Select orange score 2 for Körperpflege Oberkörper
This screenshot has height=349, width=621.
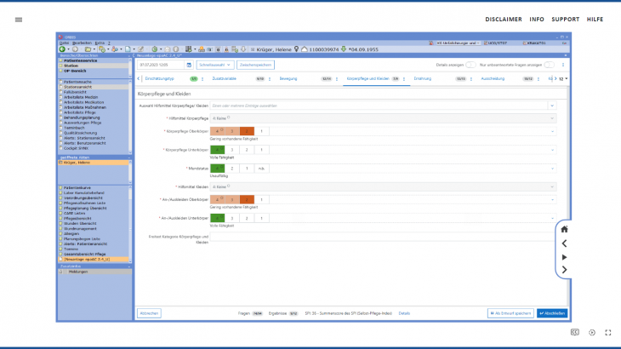tap(247, 131)
